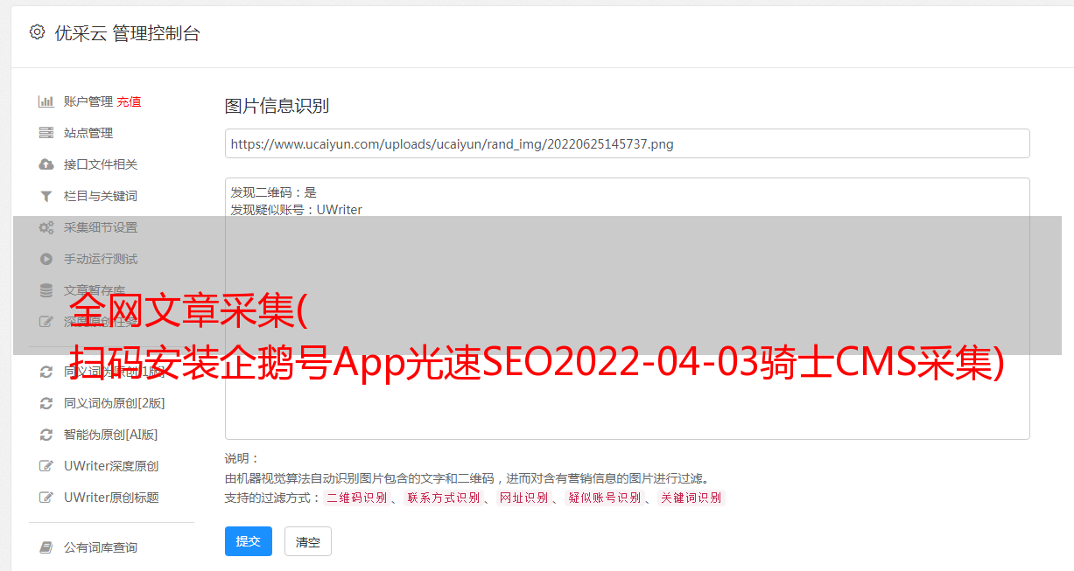Screen dimensions: 1074x571
Task: Click the gear icon beside 优采云 管理控制台
Action: coord(37,32)
